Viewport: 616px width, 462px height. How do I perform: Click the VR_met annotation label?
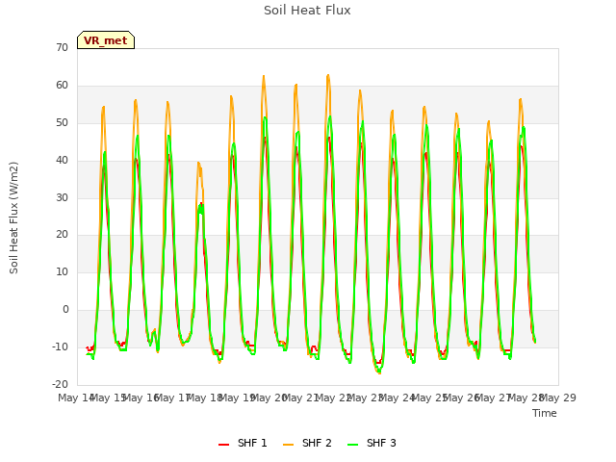106,40
